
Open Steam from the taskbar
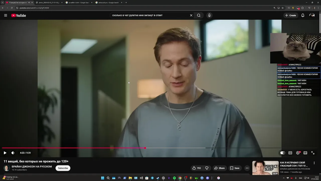(x=158, y=178)
